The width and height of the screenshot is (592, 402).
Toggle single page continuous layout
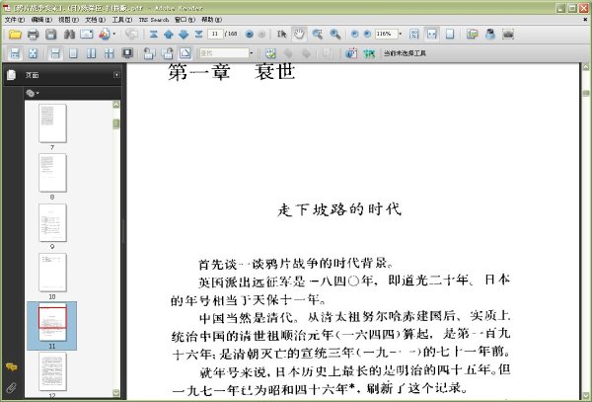tap(55, 53)
